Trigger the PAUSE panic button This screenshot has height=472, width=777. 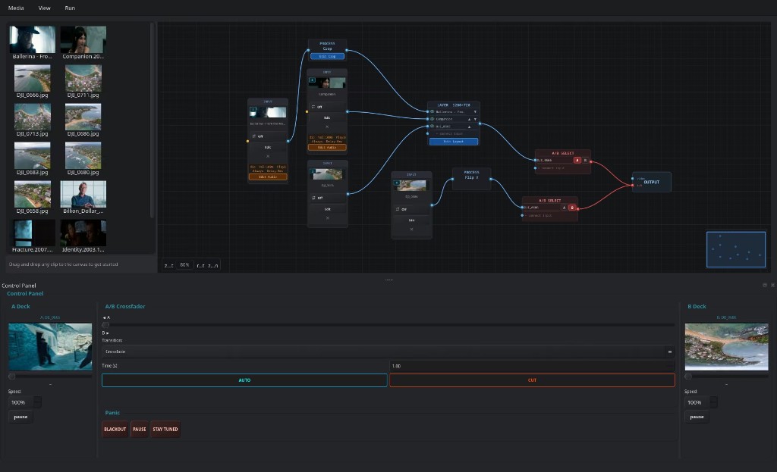(140, 429)
